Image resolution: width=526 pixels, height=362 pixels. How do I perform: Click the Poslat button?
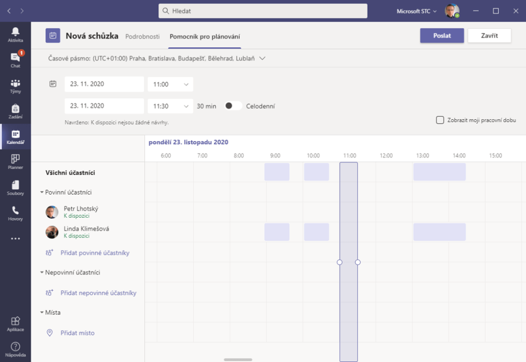pos(442,35)
